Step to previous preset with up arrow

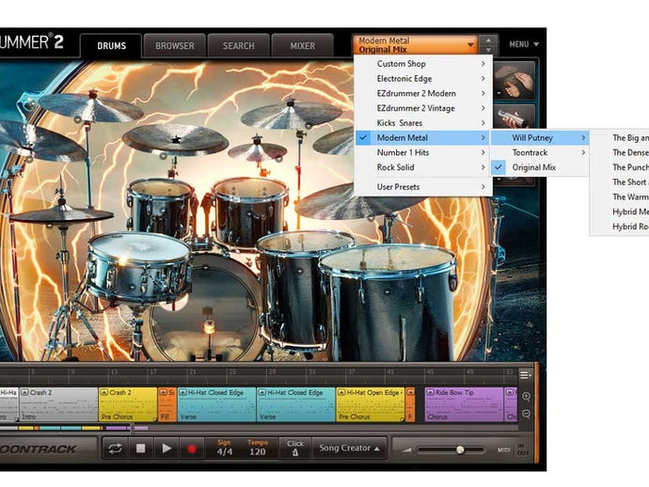tap(488, 40)
